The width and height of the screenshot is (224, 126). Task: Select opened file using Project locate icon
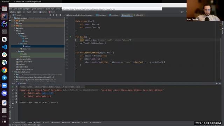pos(50,15)
